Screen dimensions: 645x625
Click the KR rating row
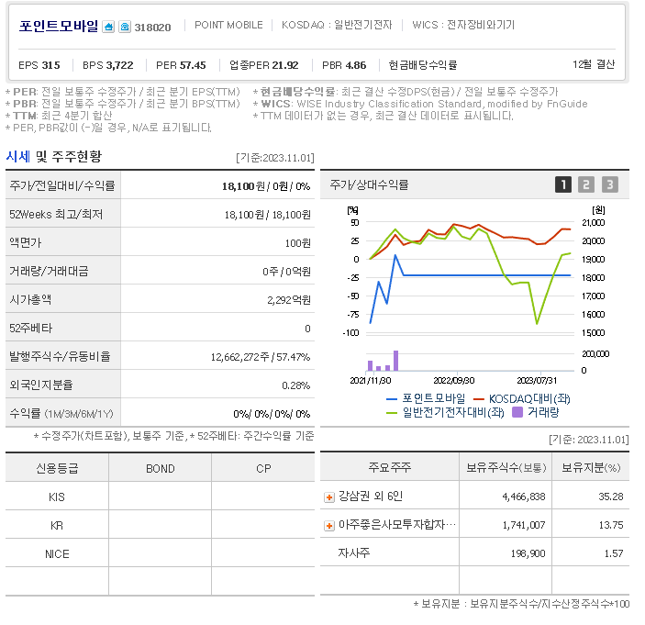[160, 526]
